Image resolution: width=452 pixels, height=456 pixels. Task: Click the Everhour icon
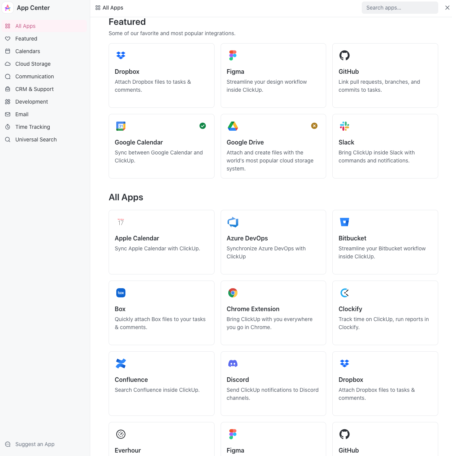click(121, 434)
